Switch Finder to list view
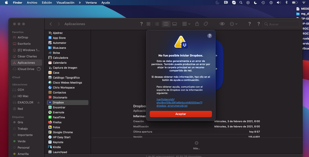Image resolution: width=309 pixels, height=157 pixels. (157, 24)
